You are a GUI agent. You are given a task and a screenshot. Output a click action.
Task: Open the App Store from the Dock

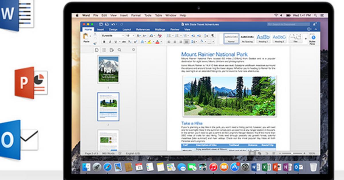coord(235,167)
